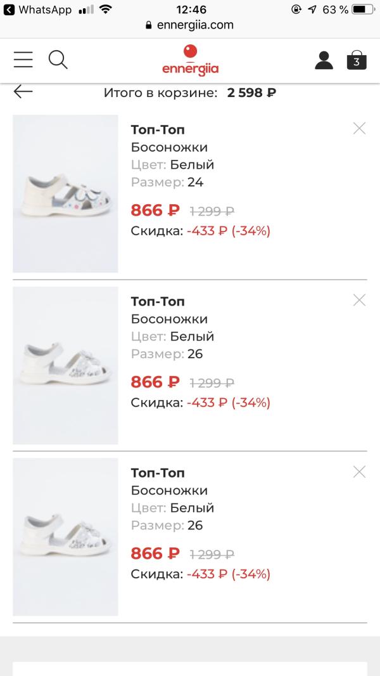Remove the size 24 sandals from cart

(x=359, y=129)
